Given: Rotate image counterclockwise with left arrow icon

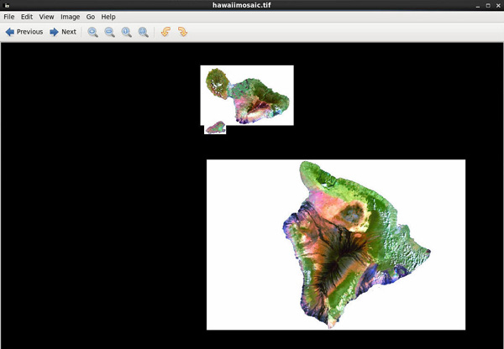Looking at the screenshot, I should [x=165, y=32].
